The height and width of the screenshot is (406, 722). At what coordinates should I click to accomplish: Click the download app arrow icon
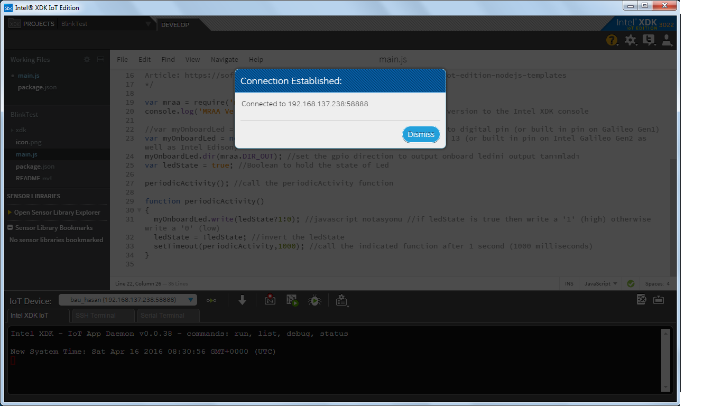(x=242, y=300)
